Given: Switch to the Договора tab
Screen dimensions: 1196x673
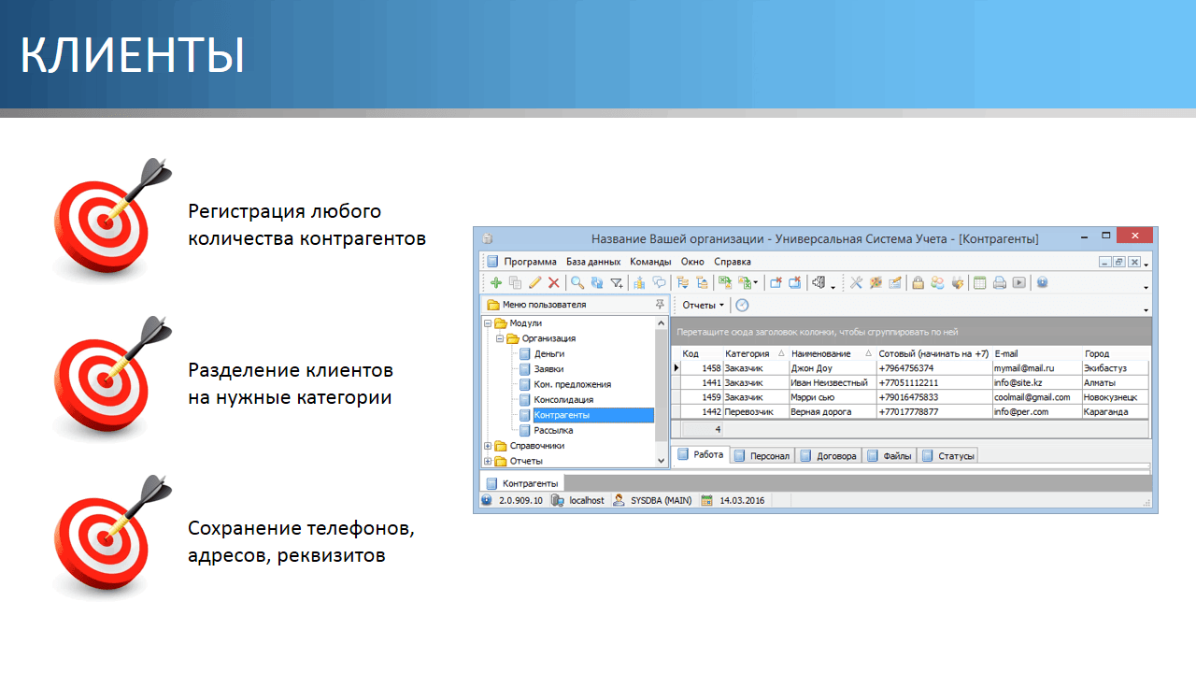Looking at the screenshot, I should 829,456.
